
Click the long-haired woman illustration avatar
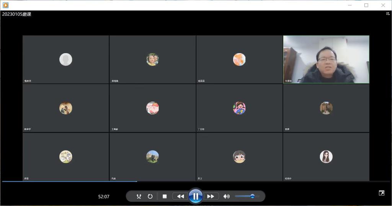pyautogui.click(x=326, y=157)
